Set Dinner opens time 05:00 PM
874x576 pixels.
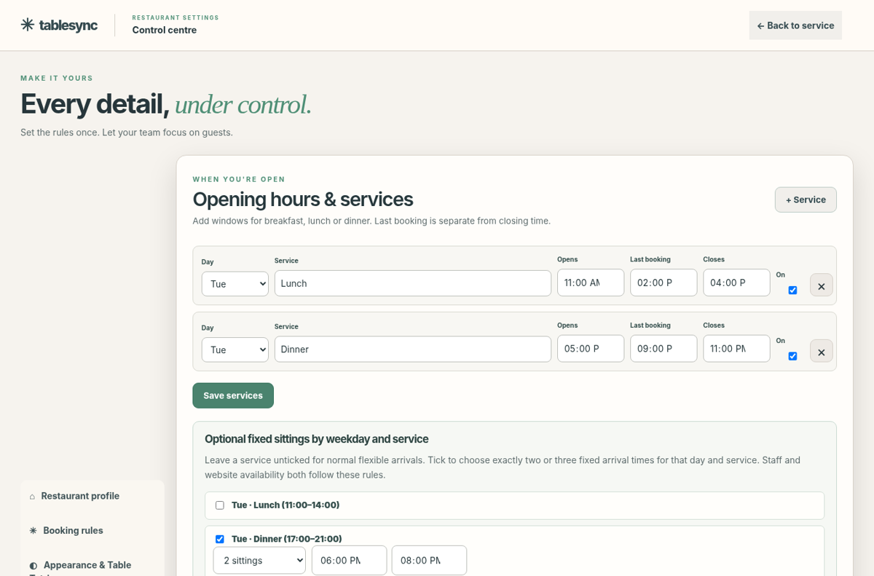click(591, 349)
